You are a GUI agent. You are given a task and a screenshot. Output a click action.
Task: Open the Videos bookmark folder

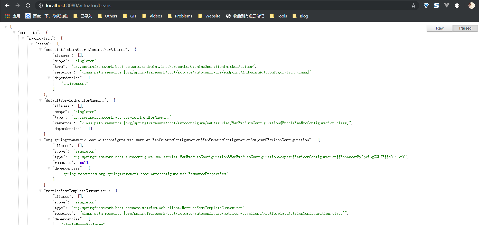152,16
